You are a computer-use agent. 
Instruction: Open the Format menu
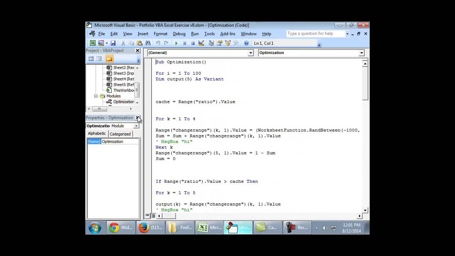pos(161,34)
